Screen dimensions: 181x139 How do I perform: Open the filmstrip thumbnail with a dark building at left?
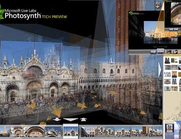coord(89,131)
